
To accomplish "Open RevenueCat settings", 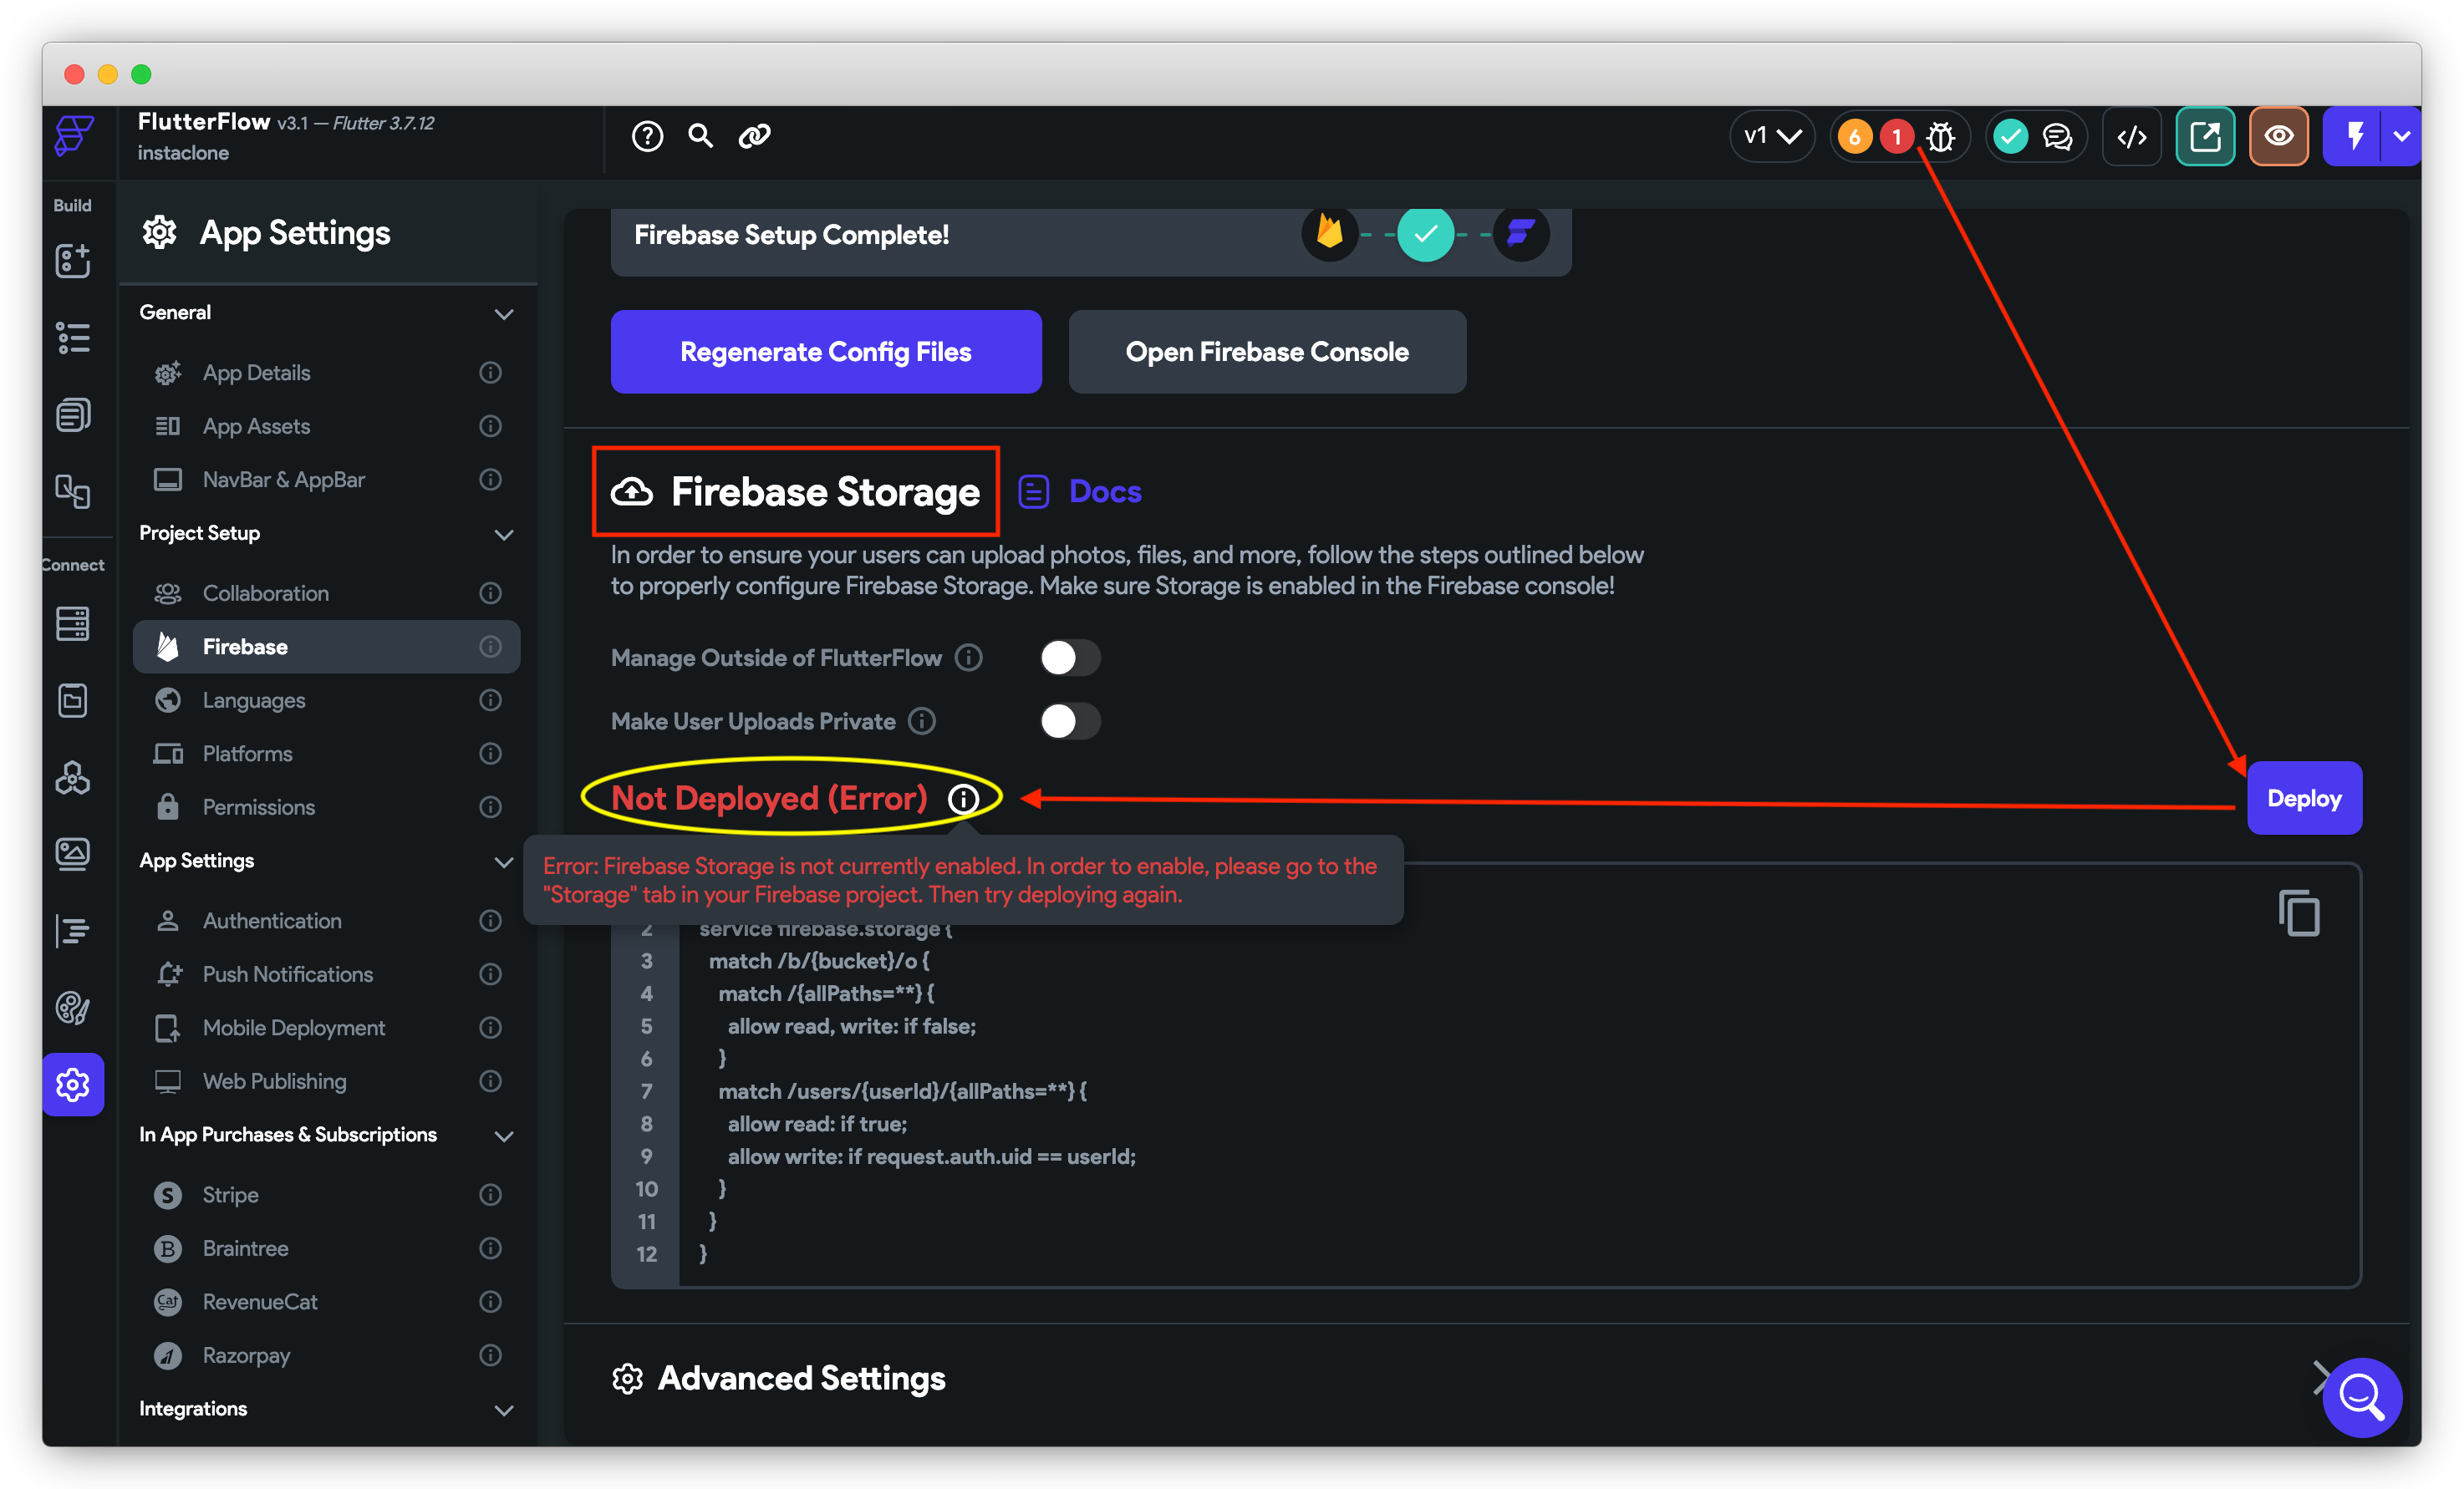I will tap(326, 1302).
